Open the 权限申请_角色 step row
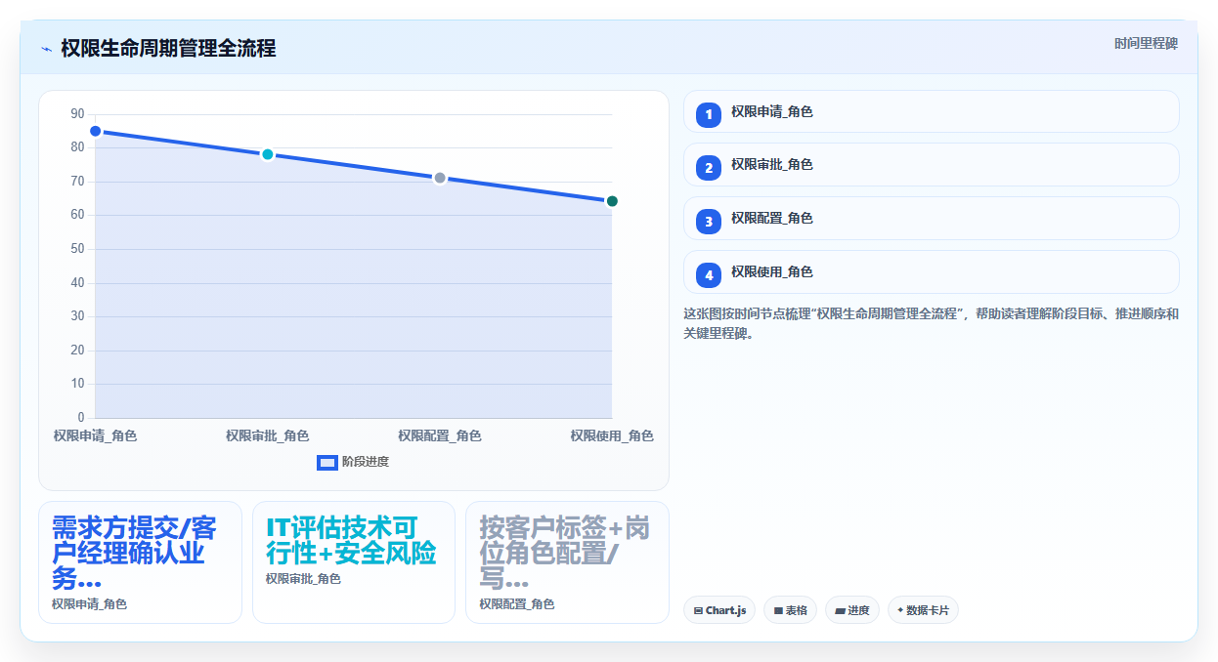This screenshot has height=662, width=1218. 931,111
